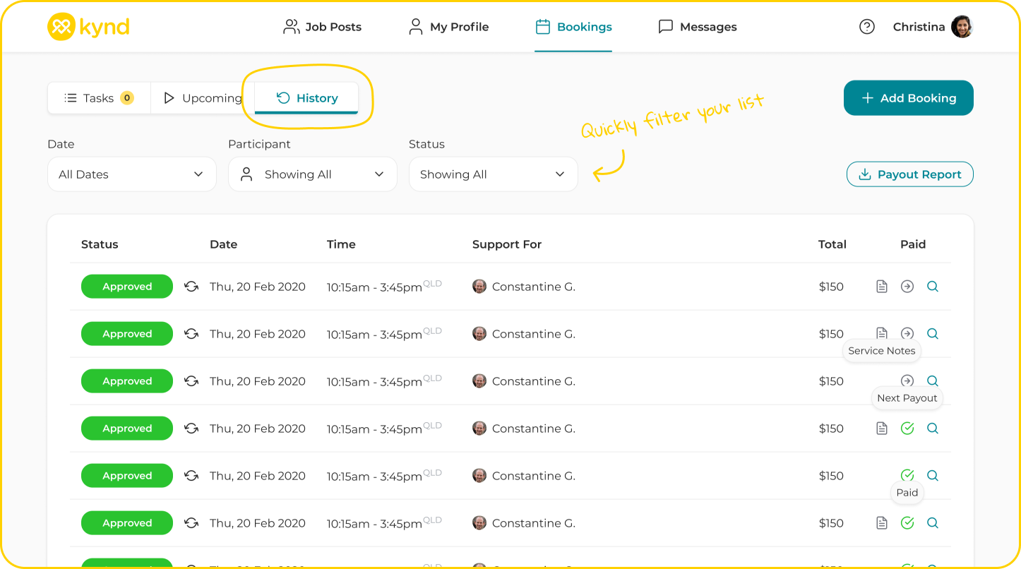This screenshot has width=1021, height=569.
Task: Click Constantine's avatar in the second row
Action: click(x=479, y=334)
